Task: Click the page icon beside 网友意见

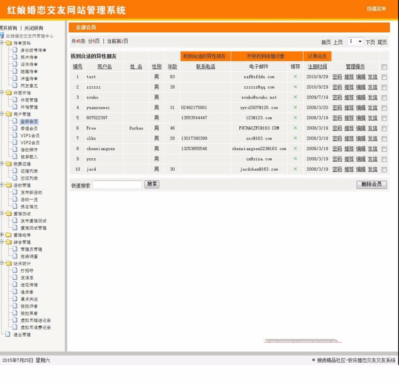Action: [x=15, y=86]
